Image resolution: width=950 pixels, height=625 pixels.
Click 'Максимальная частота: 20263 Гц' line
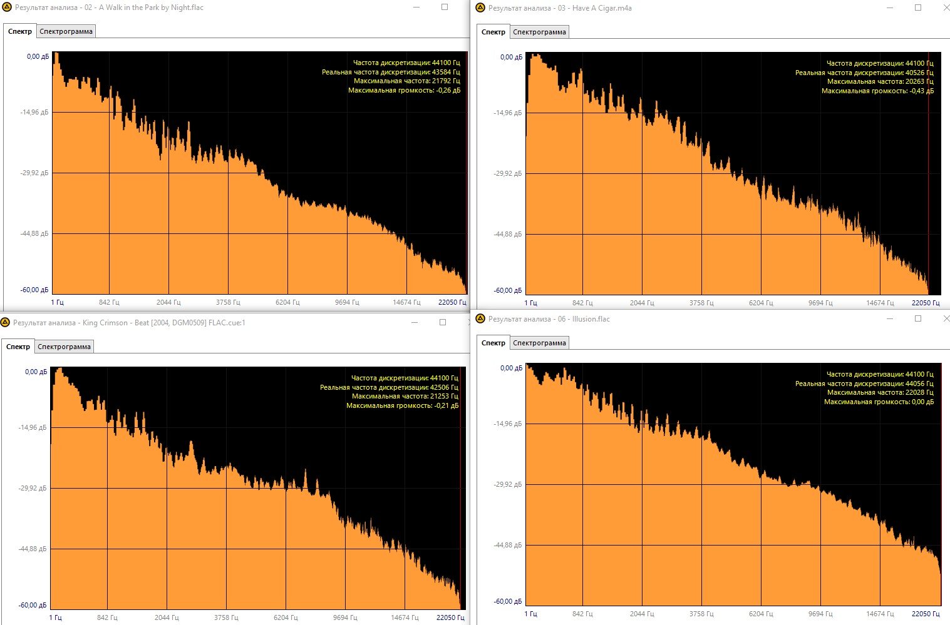pos(880,81)
